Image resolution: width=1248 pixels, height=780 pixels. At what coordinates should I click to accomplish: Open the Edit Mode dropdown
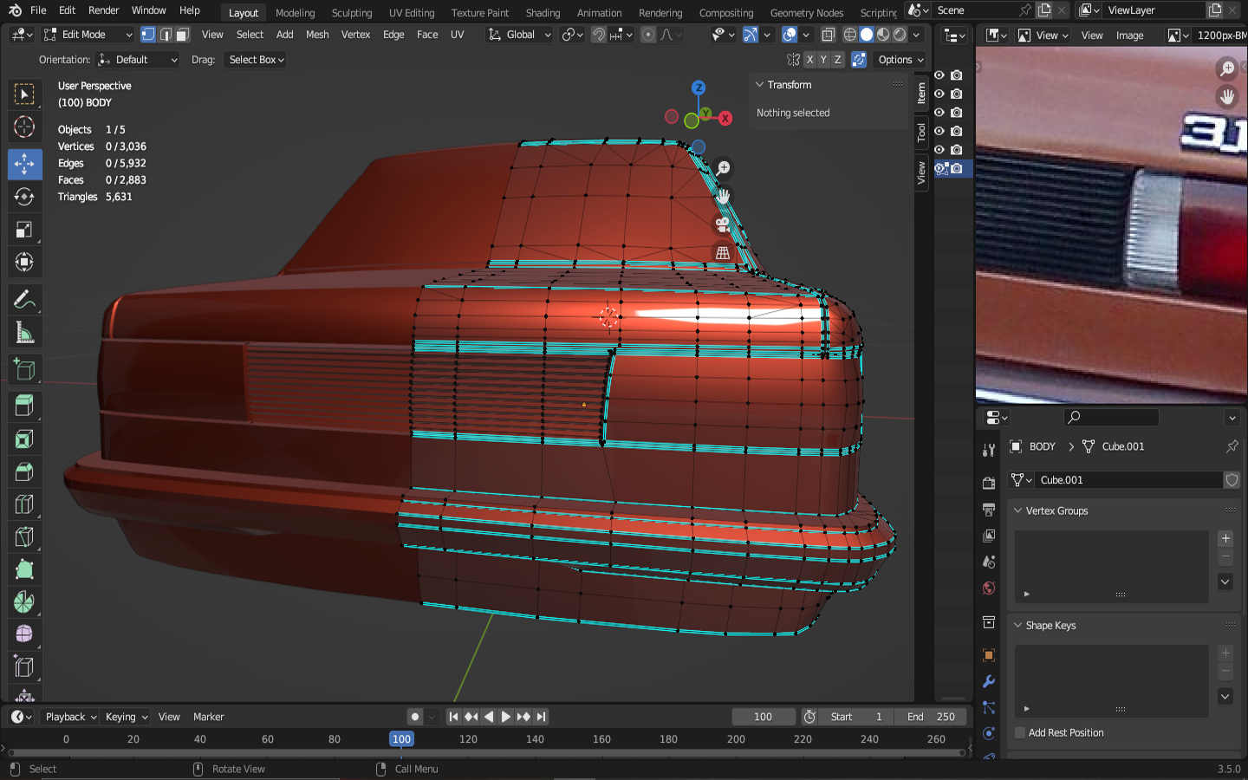87,35
